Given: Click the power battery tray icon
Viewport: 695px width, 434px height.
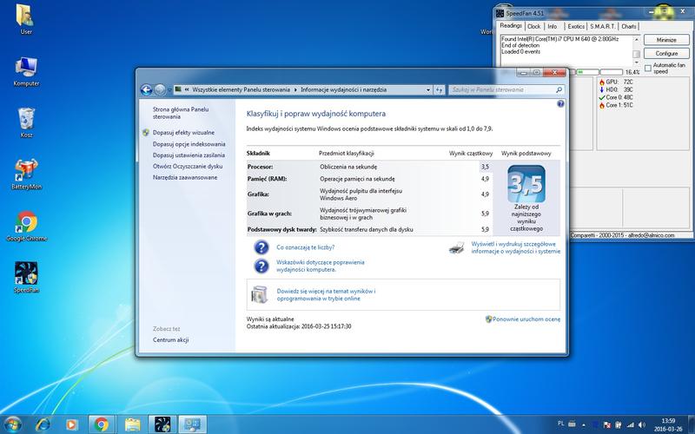Looking at the screenshot, I should click(619, 425).
